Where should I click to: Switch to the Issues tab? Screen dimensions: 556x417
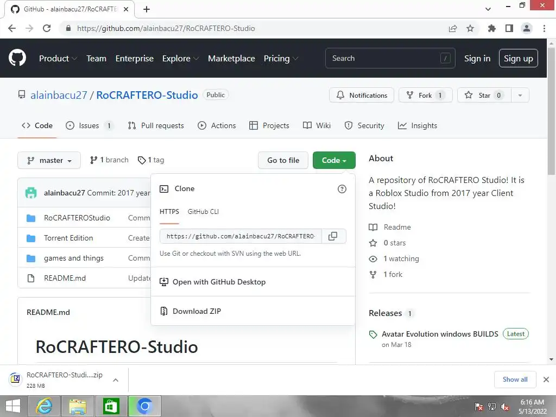(x=90, y=125)
